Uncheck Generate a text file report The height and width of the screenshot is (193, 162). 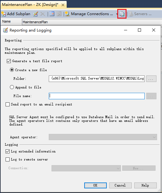pos(9,61)
